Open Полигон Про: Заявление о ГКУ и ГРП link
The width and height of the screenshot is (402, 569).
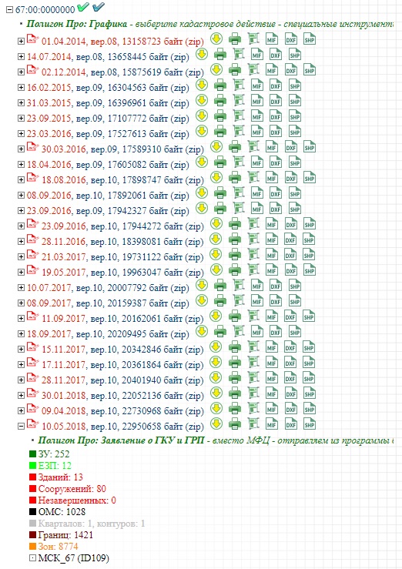click(121, 440)
